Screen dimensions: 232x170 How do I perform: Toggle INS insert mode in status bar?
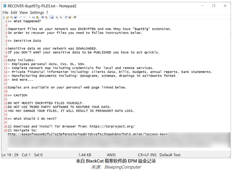pyautogui.click(x=153, y=155)
